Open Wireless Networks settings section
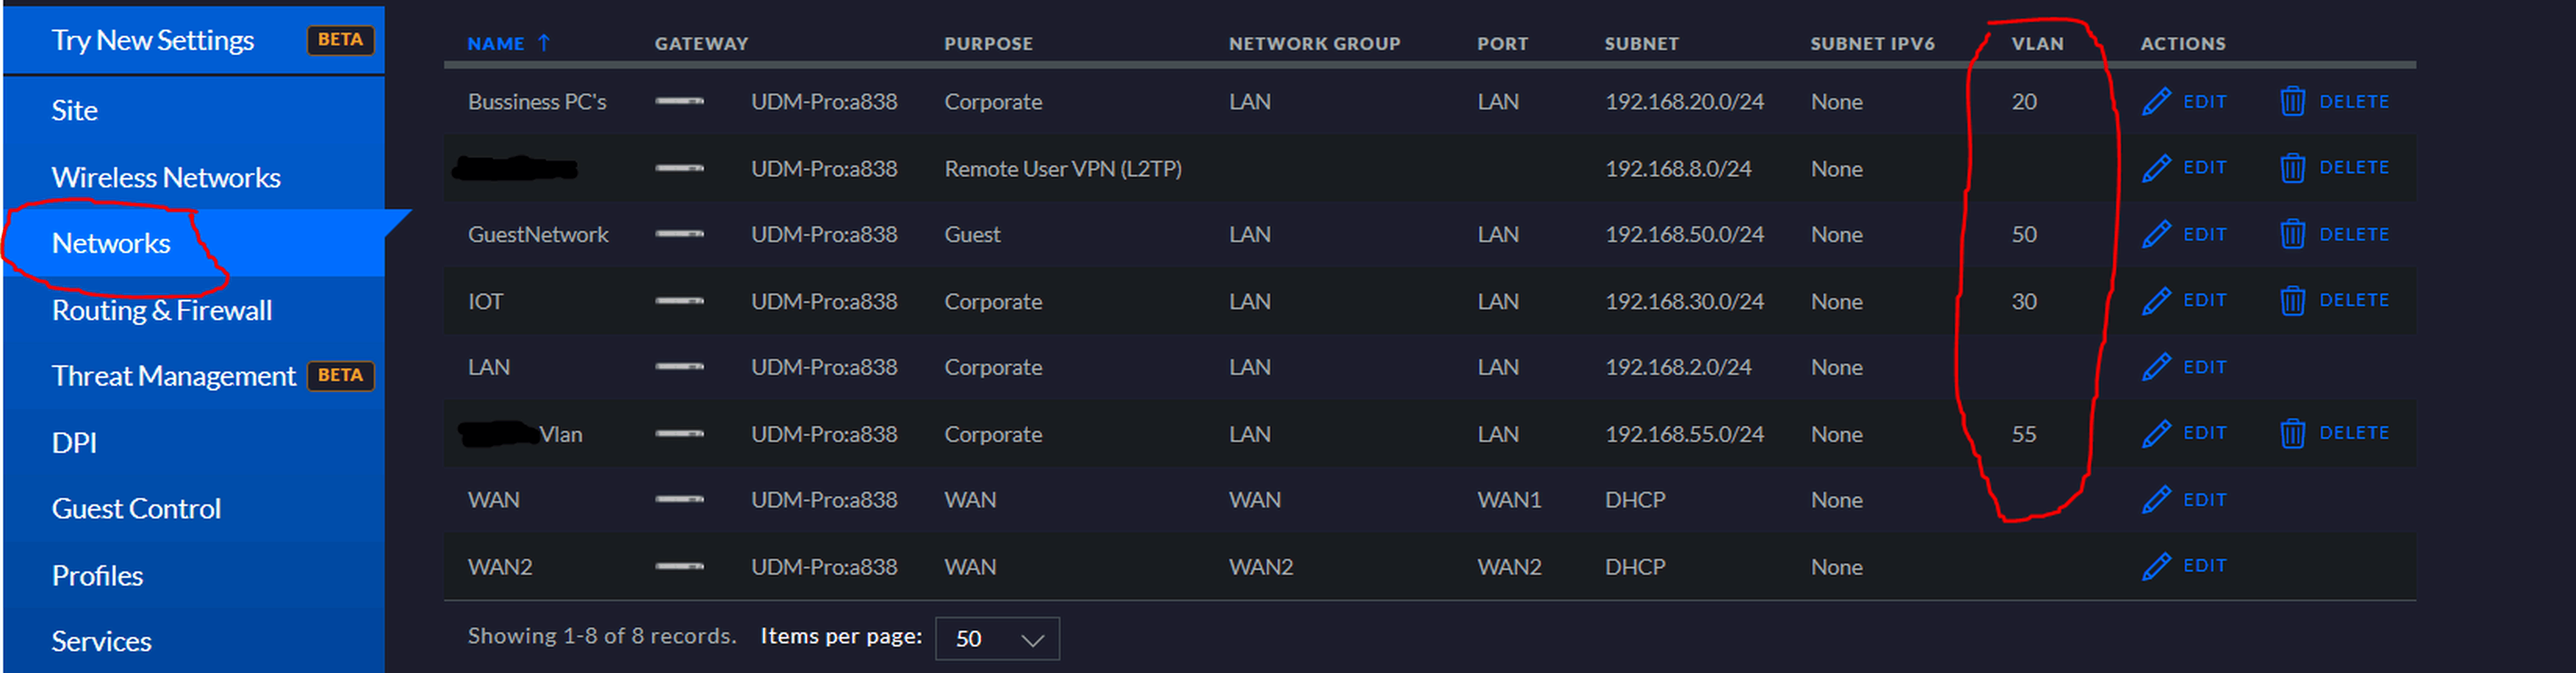Image resolution: width=2576 pixels, height=673 pixels. pyautogui.click(x=166, y=178)
